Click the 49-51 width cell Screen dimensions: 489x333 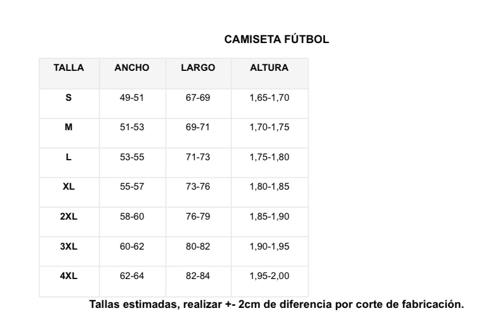tap(132, 98)
